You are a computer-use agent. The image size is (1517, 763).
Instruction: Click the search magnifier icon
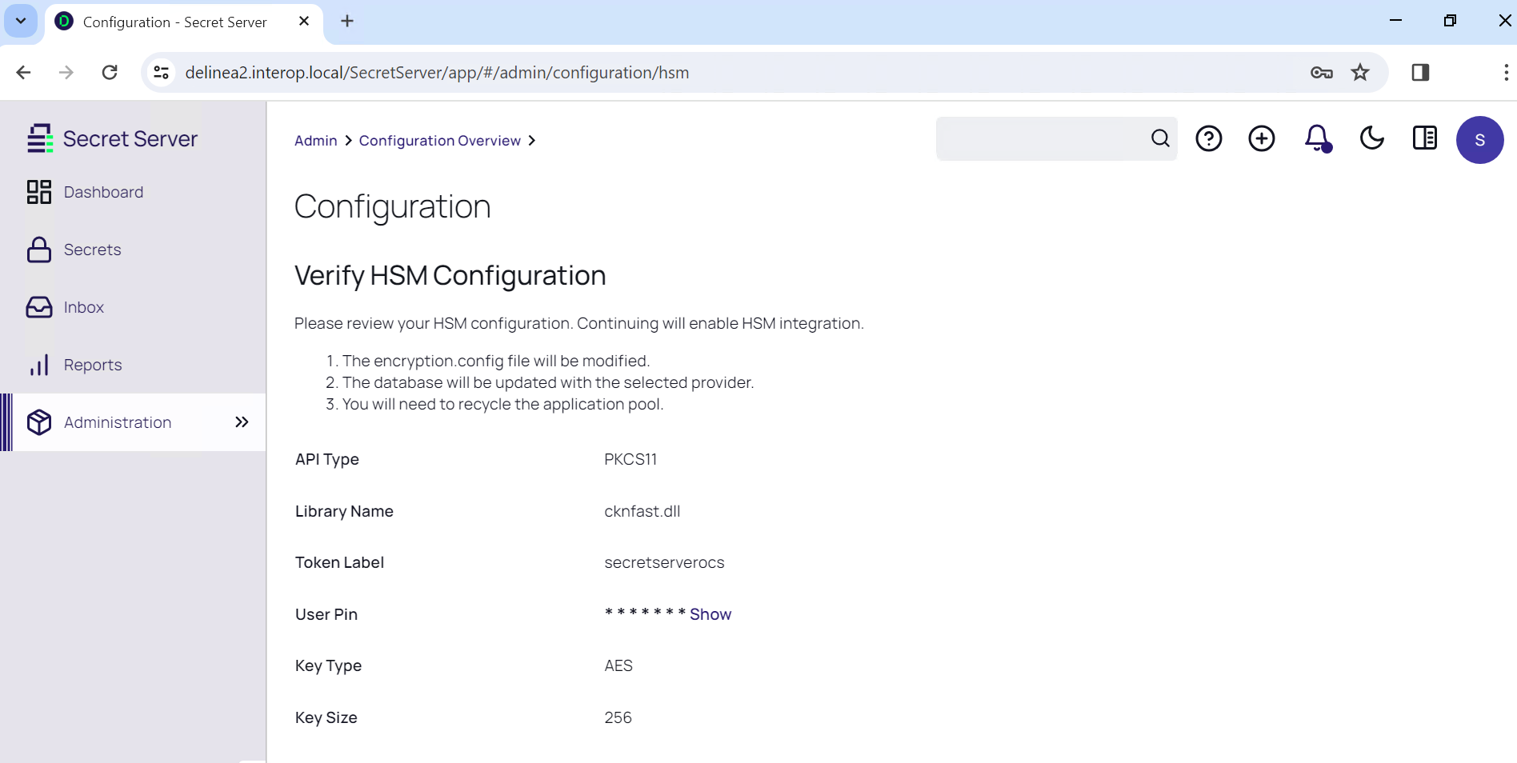[x=1160, y=138]
